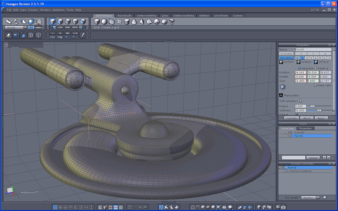
Task: Select the universal manipulator tool icon
Action: point(161,207)
